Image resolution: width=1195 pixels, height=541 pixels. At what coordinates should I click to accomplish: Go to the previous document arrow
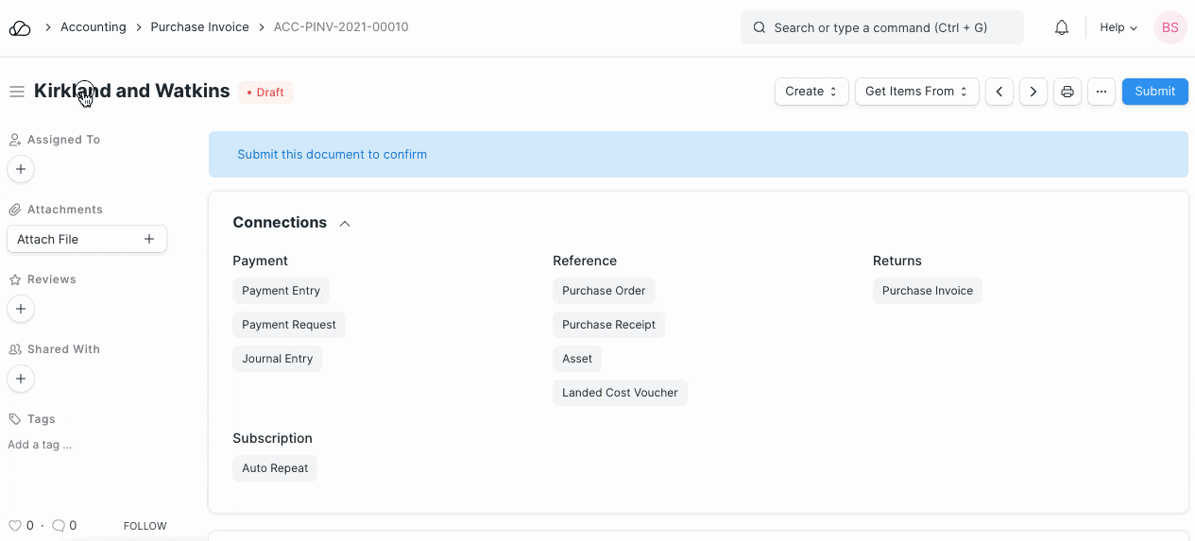[999, 92]
